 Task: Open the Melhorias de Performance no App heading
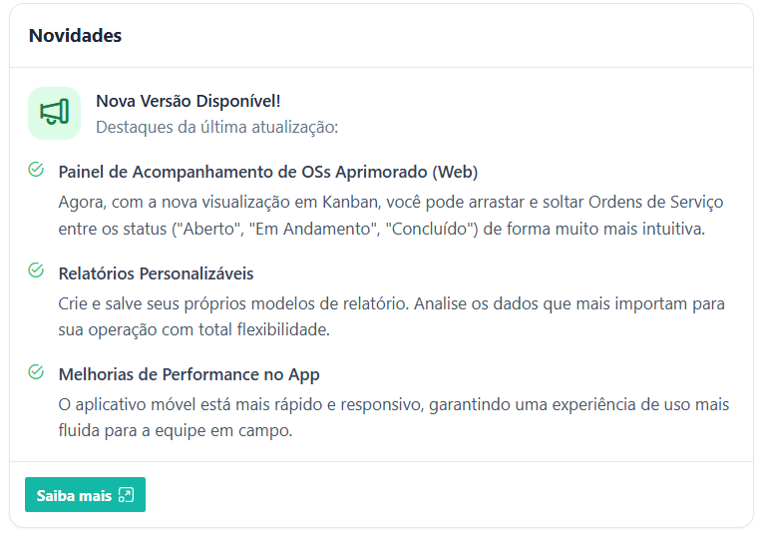coord(189,374)
